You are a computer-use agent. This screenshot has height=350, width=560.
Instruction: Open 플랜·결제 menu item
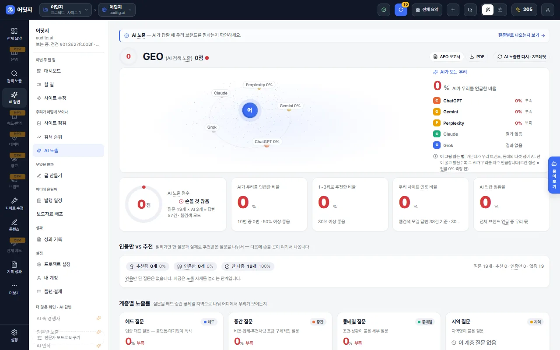tap(68, 291)
